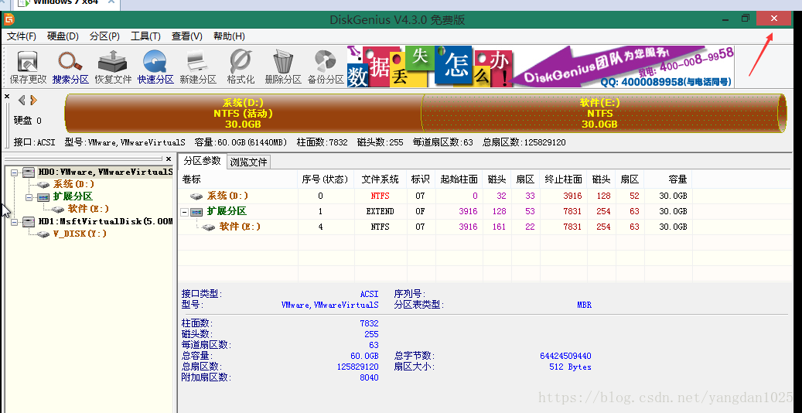Click total bytes value 64424509440
Screen dimensions: 802x413
point(565,356)
